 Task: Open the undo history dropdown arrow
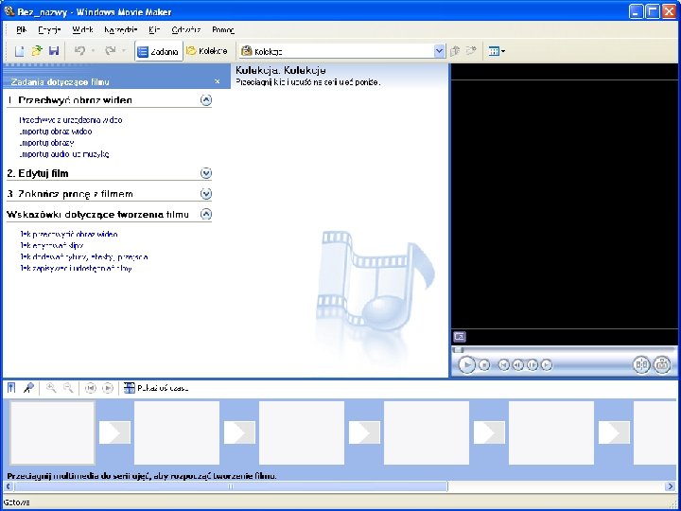coord(93,51)
